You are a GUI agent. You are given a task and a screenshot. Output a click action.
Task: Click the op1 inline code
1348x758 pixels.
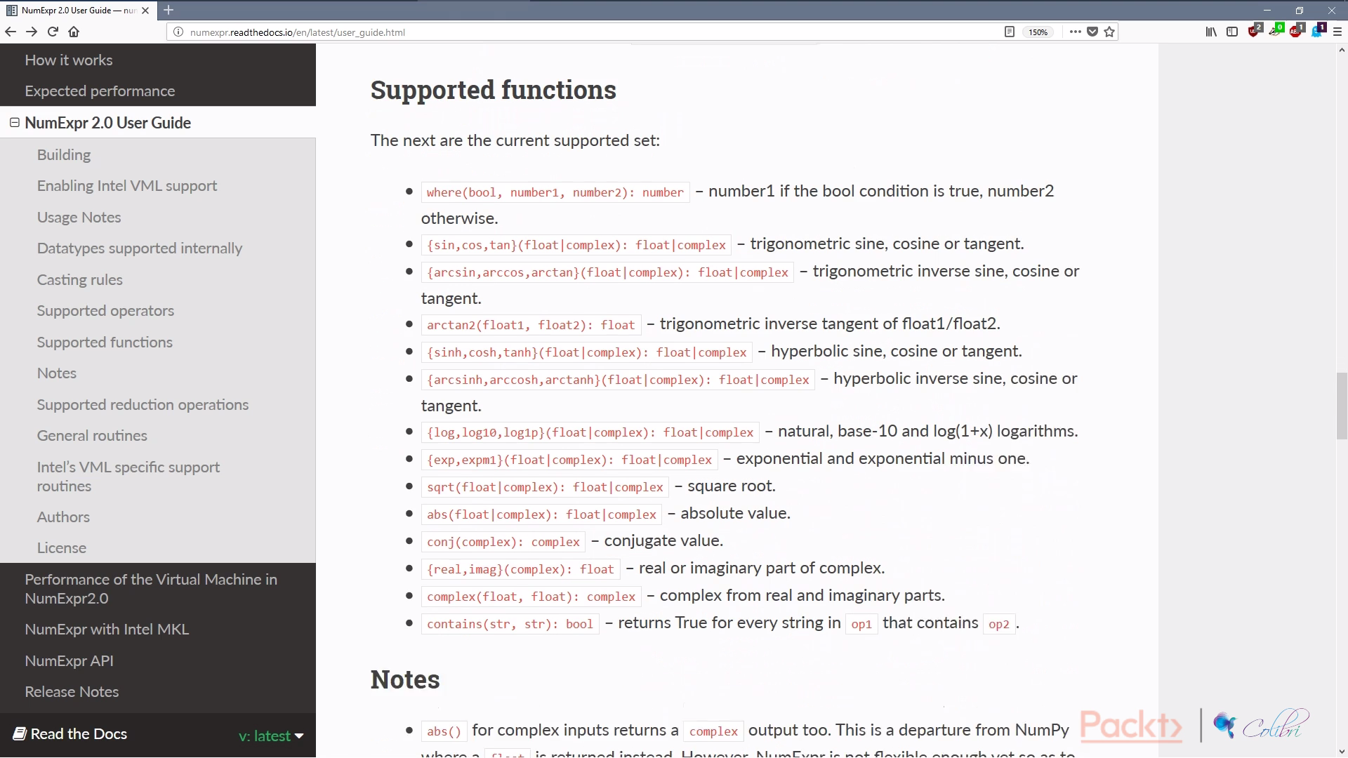(x=861, y=624)
